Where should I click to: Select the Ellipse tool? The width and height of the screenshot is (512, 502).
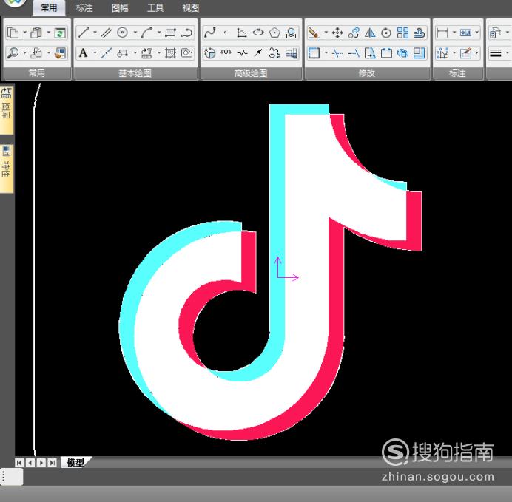(258, 33)
